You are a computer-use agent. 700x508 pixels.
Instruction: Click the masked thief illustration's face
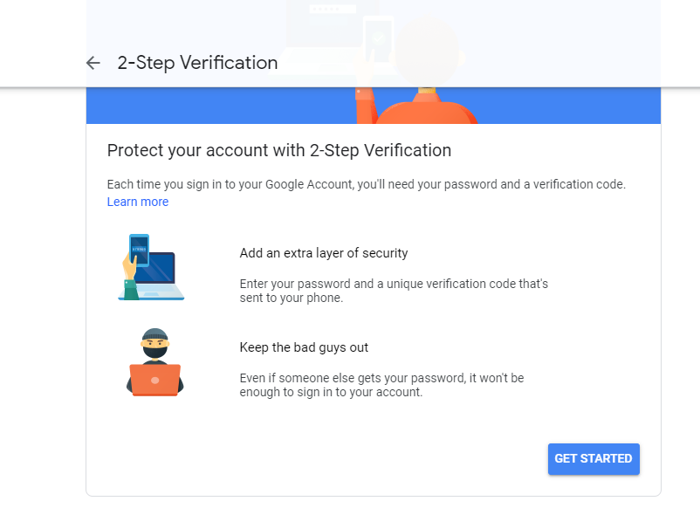[x=154, y=346]
